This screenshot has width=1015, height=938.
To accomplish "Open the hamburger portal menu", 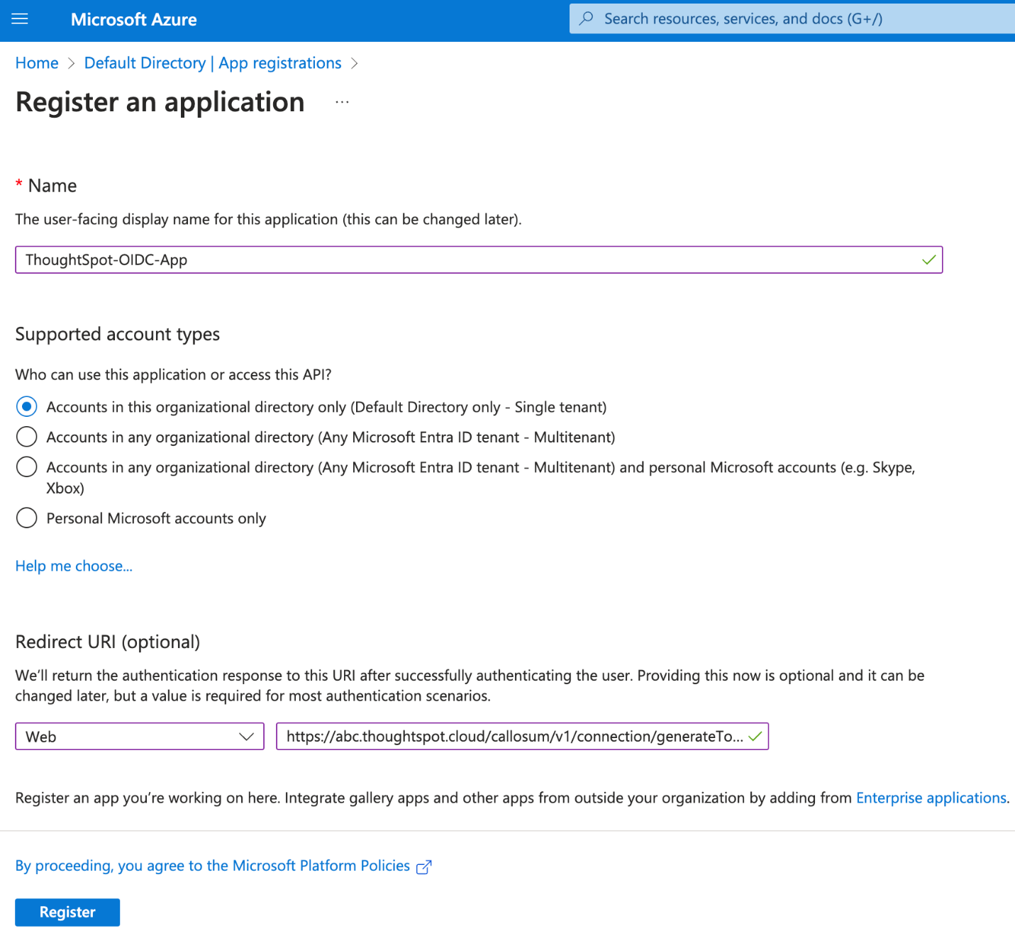I will (20, 19).
